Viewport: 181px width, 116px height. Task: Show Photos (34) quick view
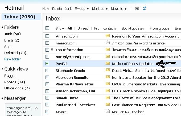click(15, 82)
